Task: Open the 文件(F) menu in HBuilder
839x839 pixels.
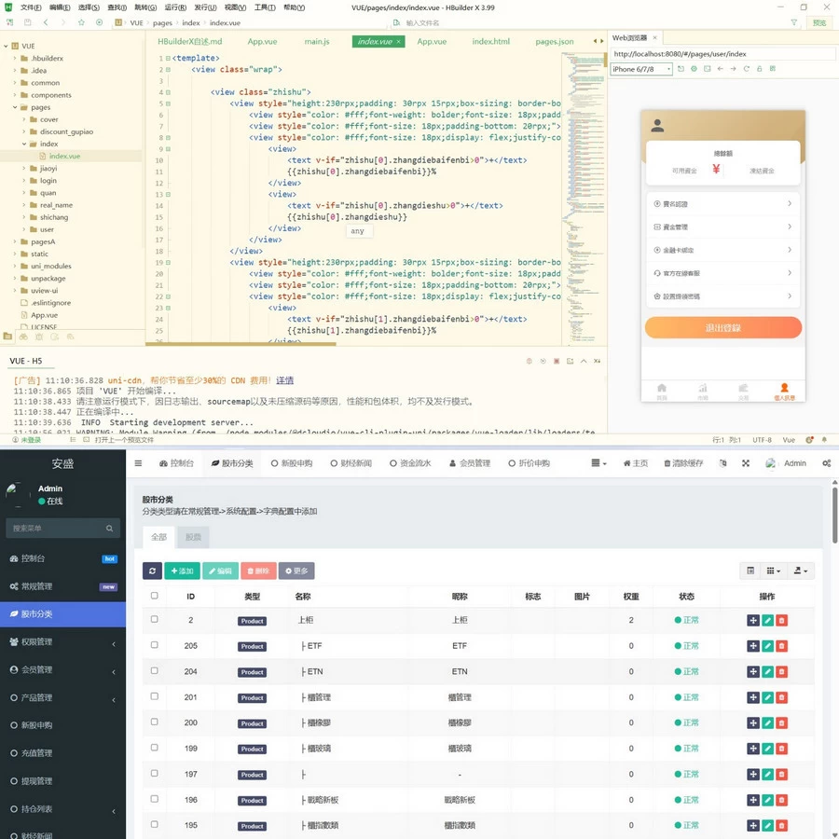Action: 31,7
